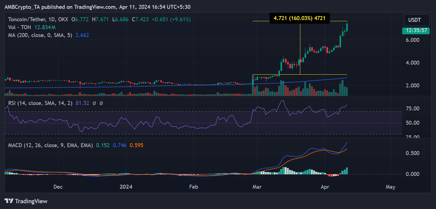Open the USDT currency selector button
This screenshot has height=209, width=436.
coord(417,20)
